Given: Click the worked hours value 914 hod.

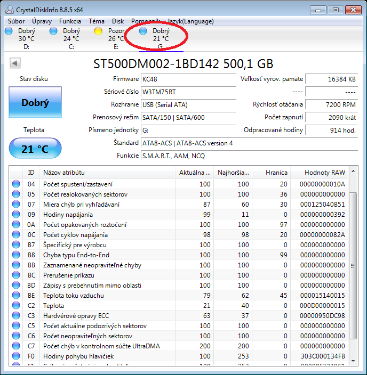Looking at the screenshot, I should (332, 131).
